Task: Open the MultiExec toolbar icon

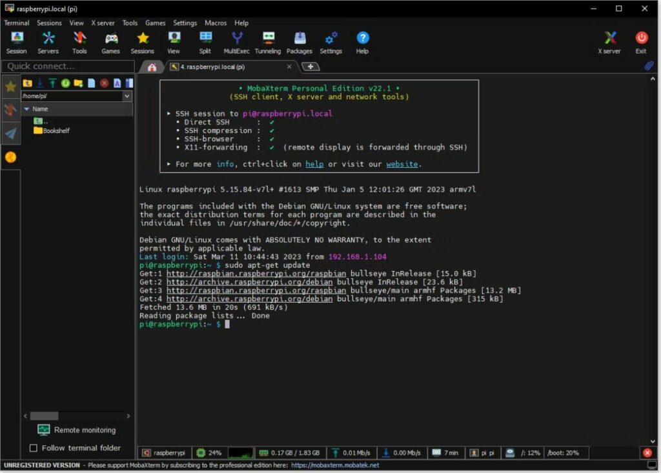Action: [236, 43]
